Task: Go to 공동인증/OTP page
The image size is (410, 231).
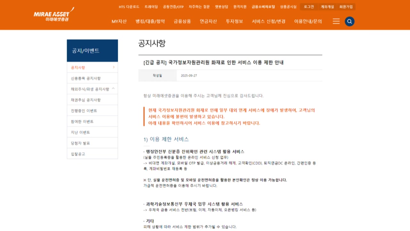Action: pyautogui.click(x=173, y=7)
